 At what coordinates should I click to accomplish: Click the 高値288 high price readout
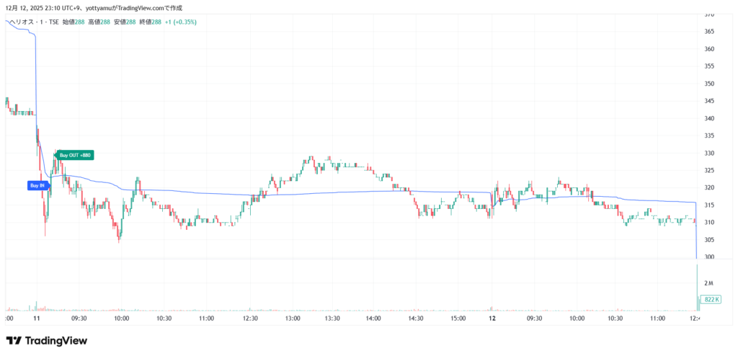click(99, 22)
